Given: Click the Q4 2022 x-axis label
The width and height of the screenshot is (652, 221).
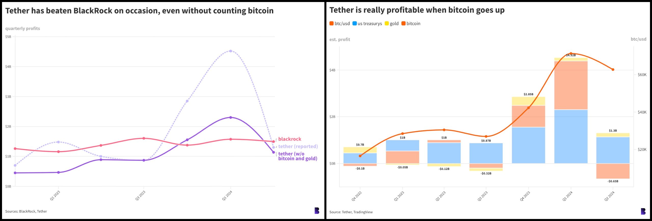Looking at the screenshot, I should coord(356,196).
